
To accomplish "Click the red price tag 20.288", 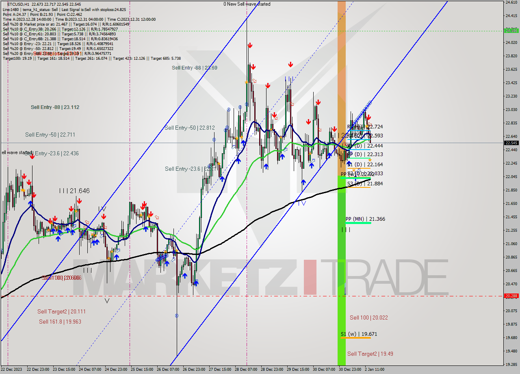I will tap(511, 296).
